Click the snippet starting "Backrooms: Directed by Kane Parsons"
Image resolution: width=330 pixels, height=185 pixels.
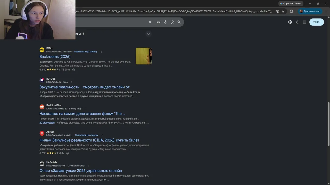(85, 64)
